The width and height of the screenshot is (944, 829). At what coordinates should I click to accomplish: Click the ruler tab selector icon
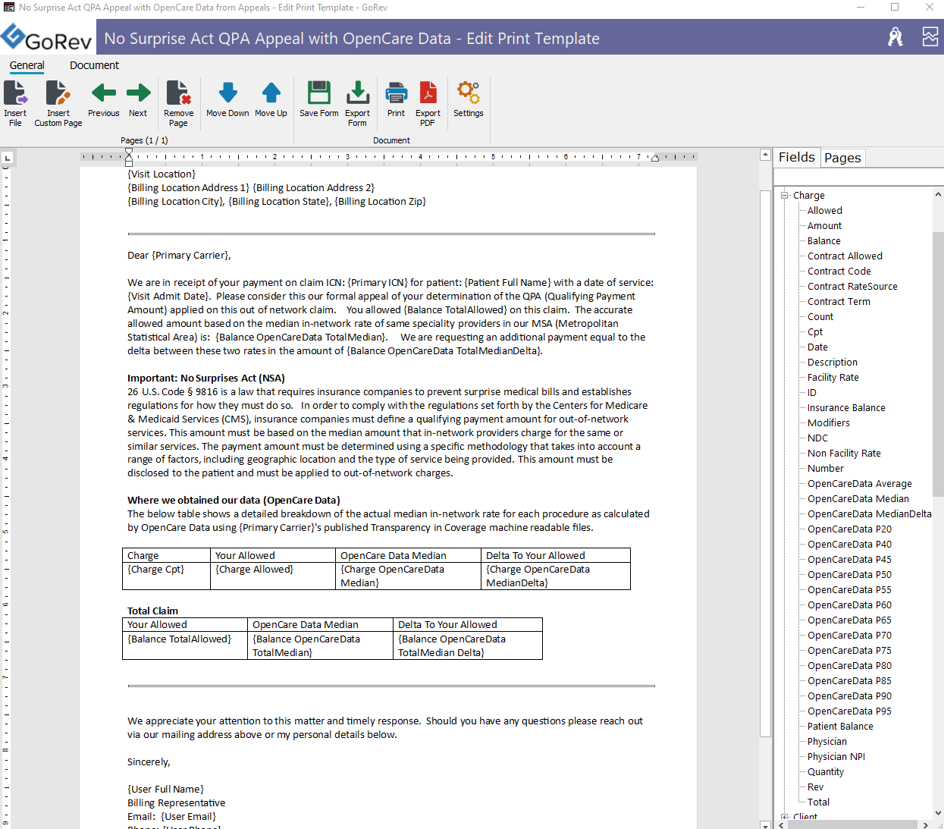8,158
